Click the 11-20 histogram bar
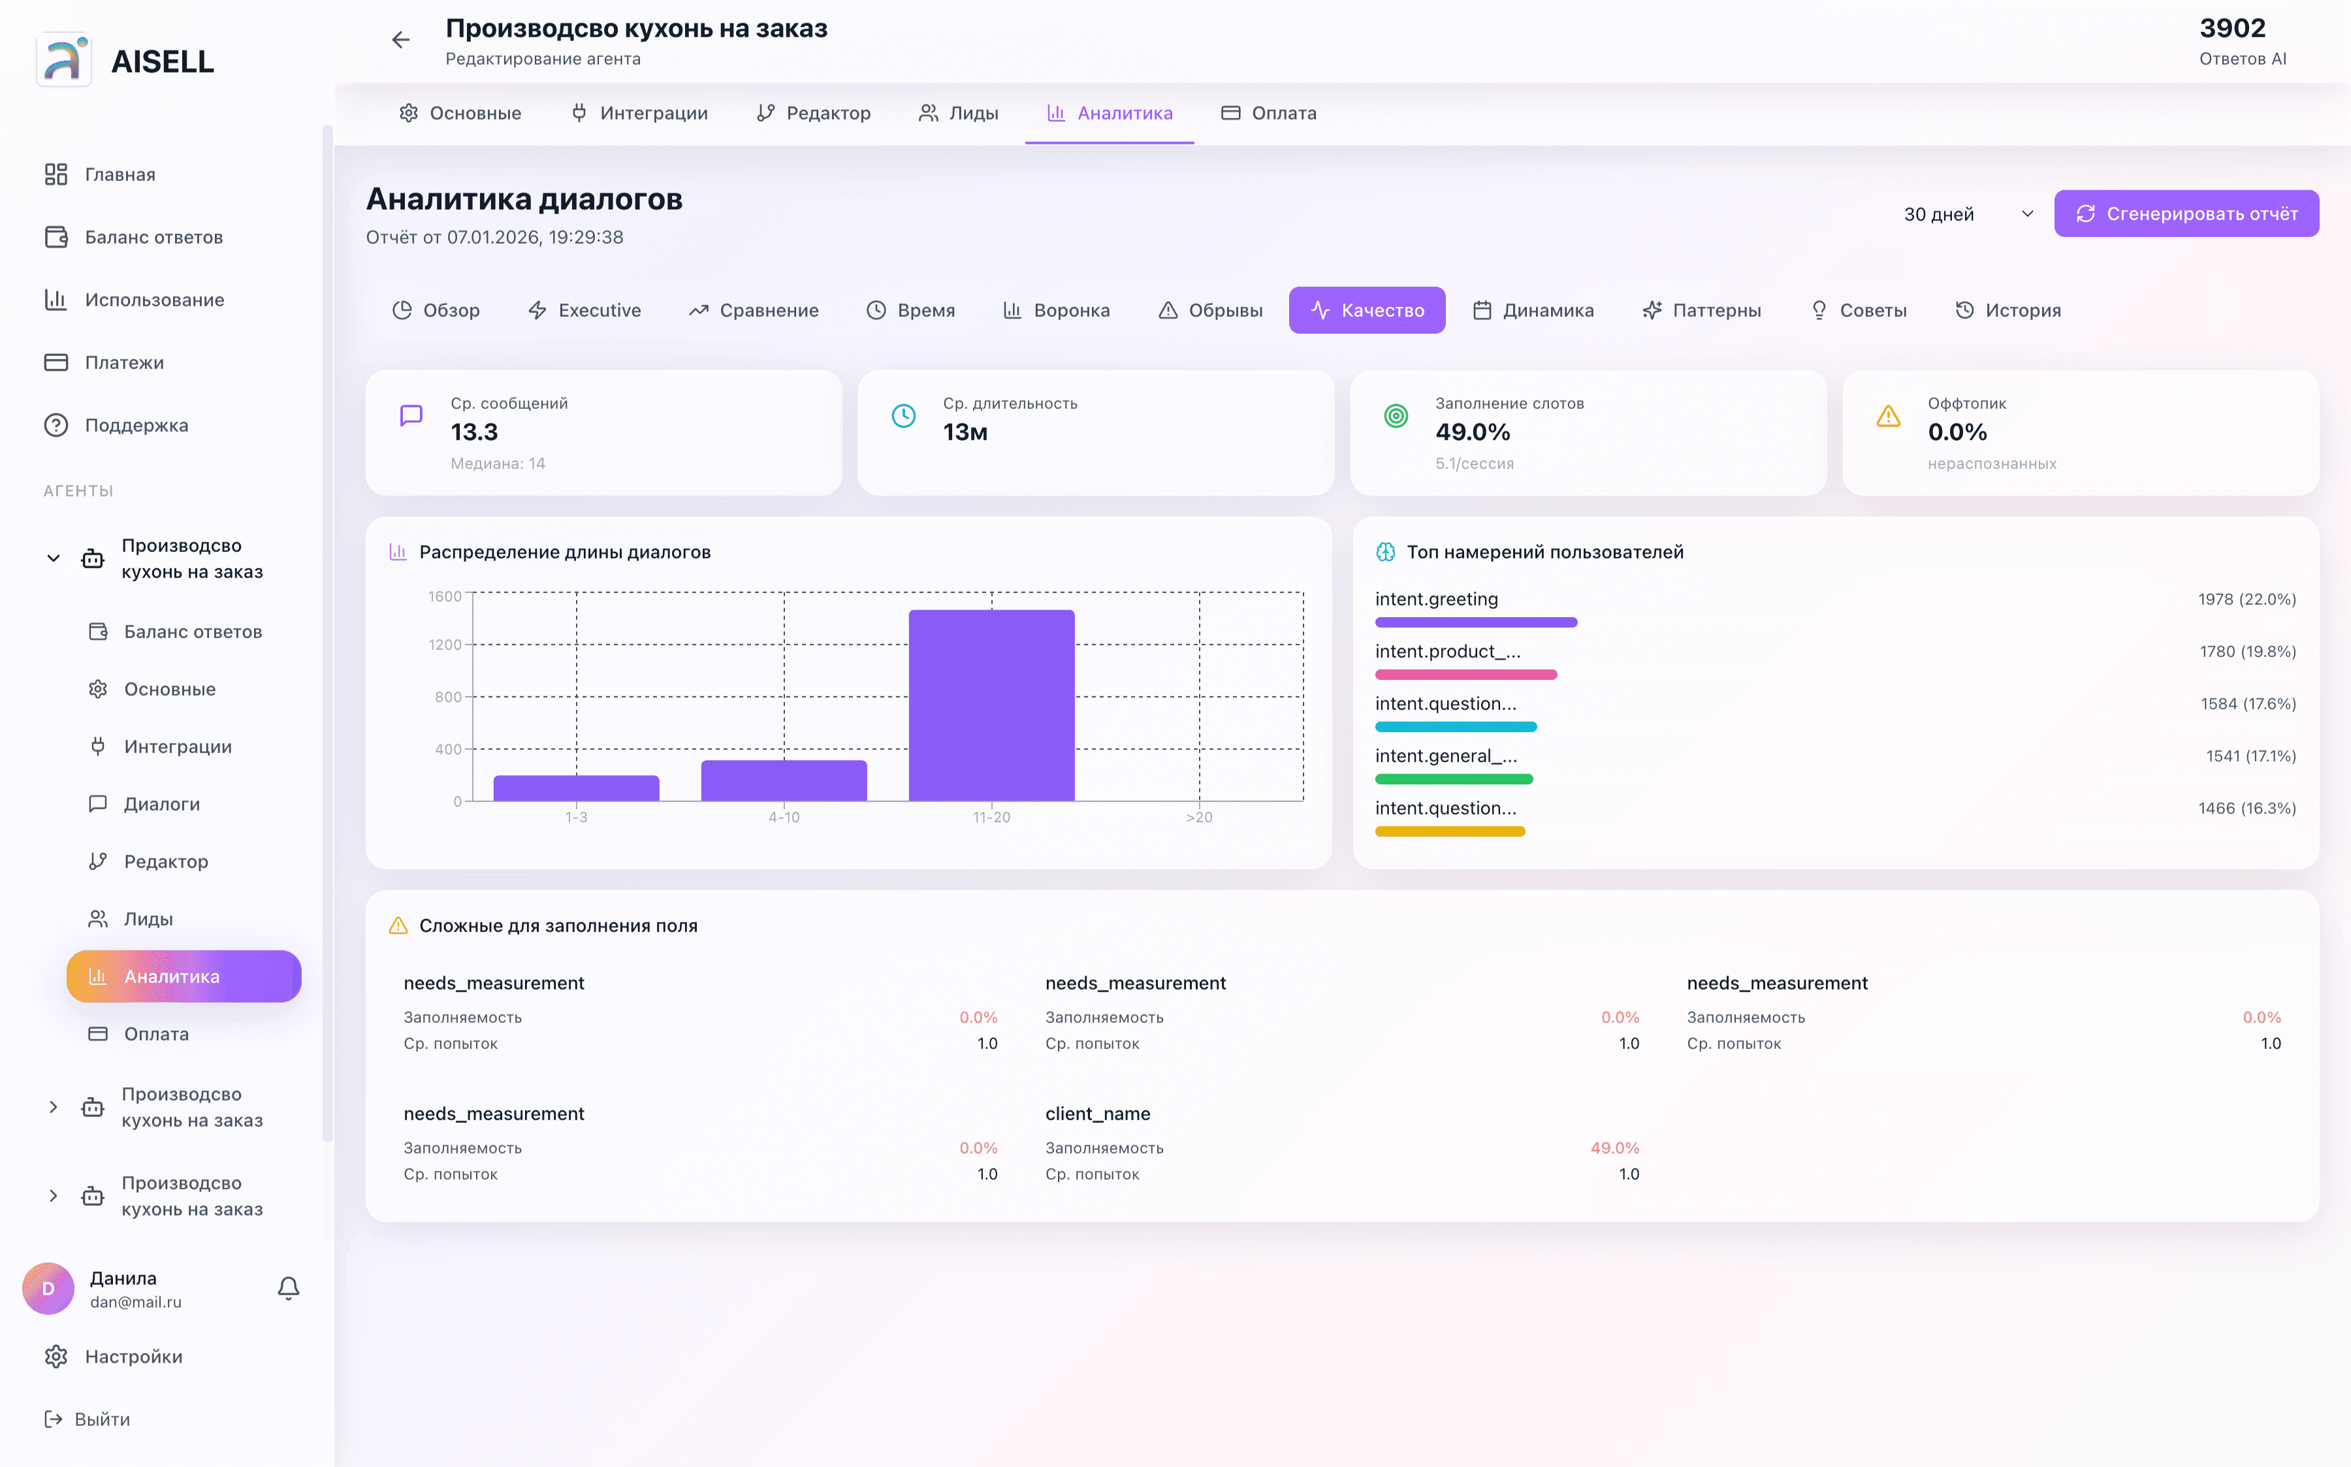Viewport: 2351px width, 1467px height. click(x=991, y=705)
